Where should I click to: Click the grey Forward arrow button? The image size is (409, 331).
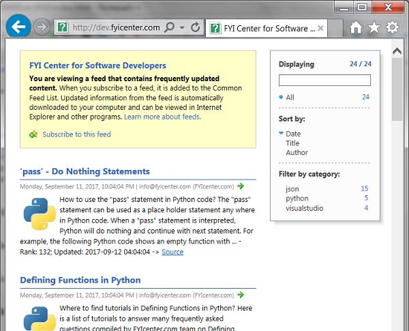click(x=42, y=27)
